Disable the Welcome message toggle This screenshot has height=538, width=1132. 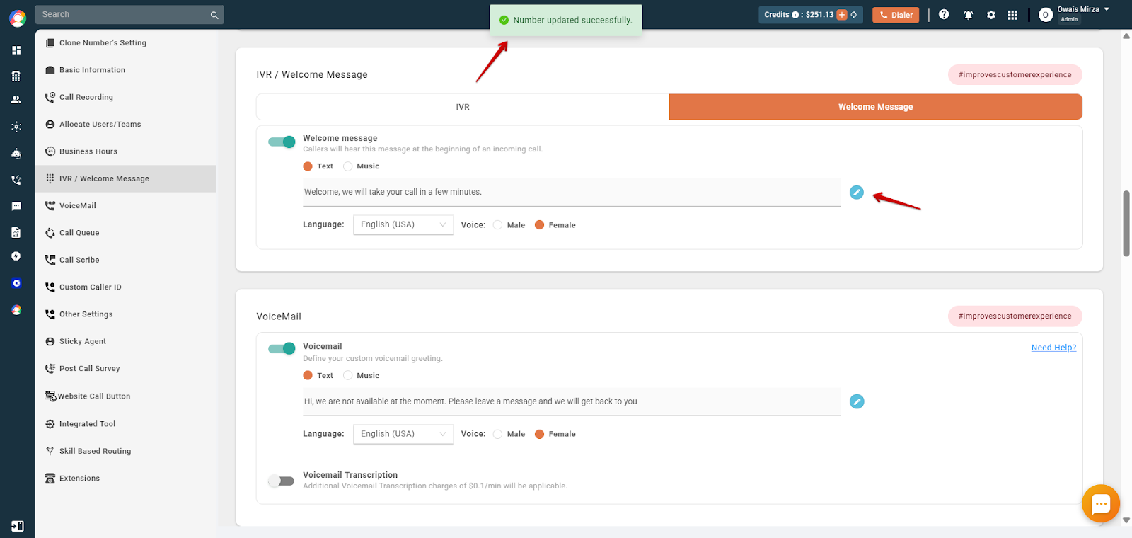coord(282,142)
